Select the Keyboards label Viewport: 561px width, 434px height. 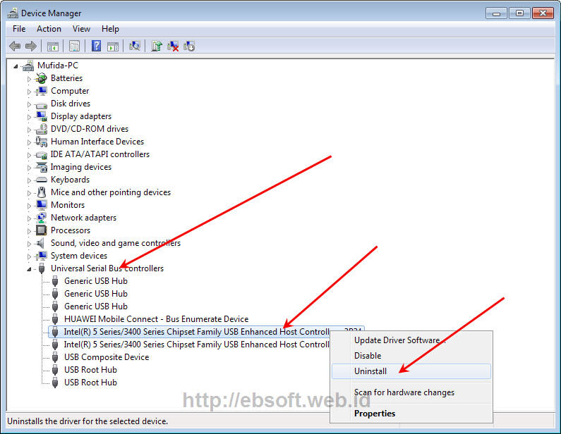tap(70, 180)
